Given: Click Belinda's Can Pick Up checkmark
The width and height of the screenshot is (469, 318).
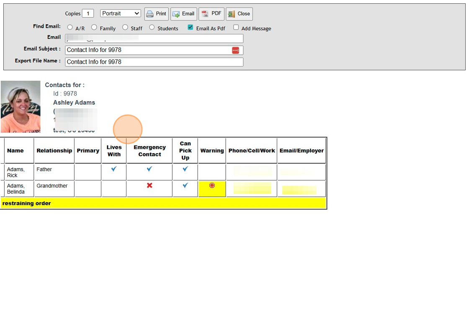Looking at the screenshot, I should coord(186,186).
